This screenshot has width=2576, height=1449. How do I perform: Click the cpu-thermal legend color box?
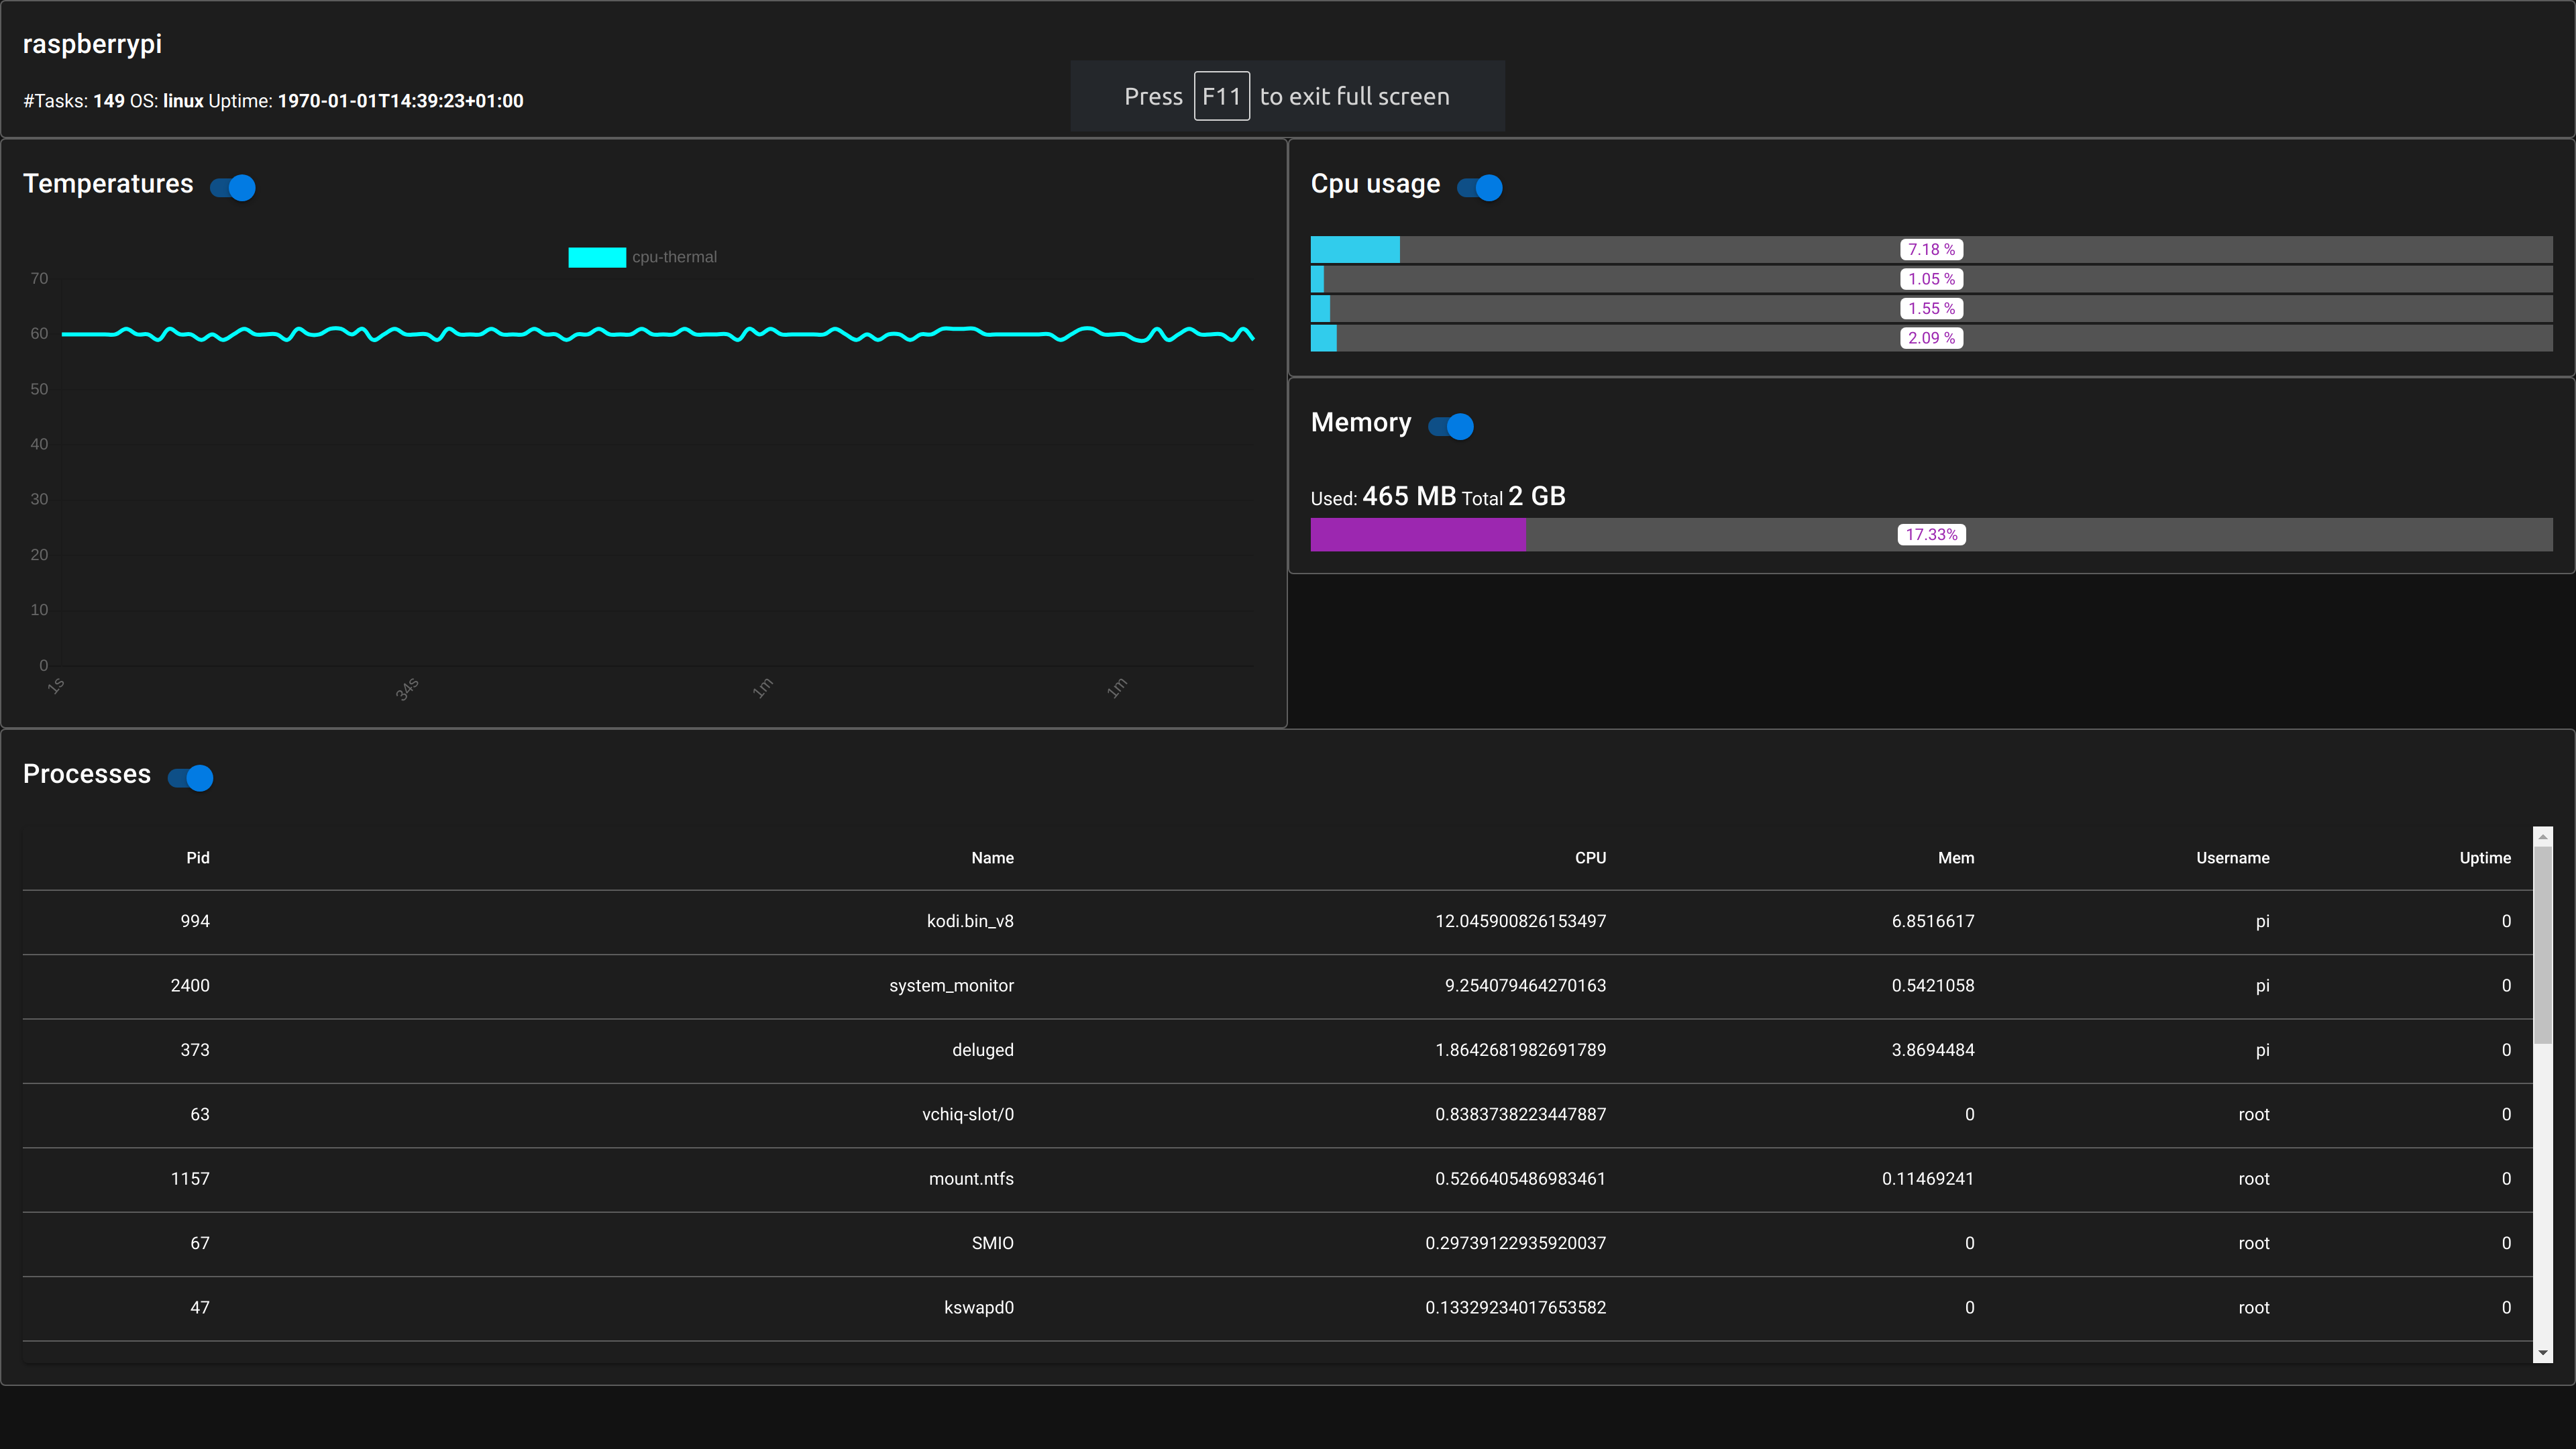pos(597,257)
